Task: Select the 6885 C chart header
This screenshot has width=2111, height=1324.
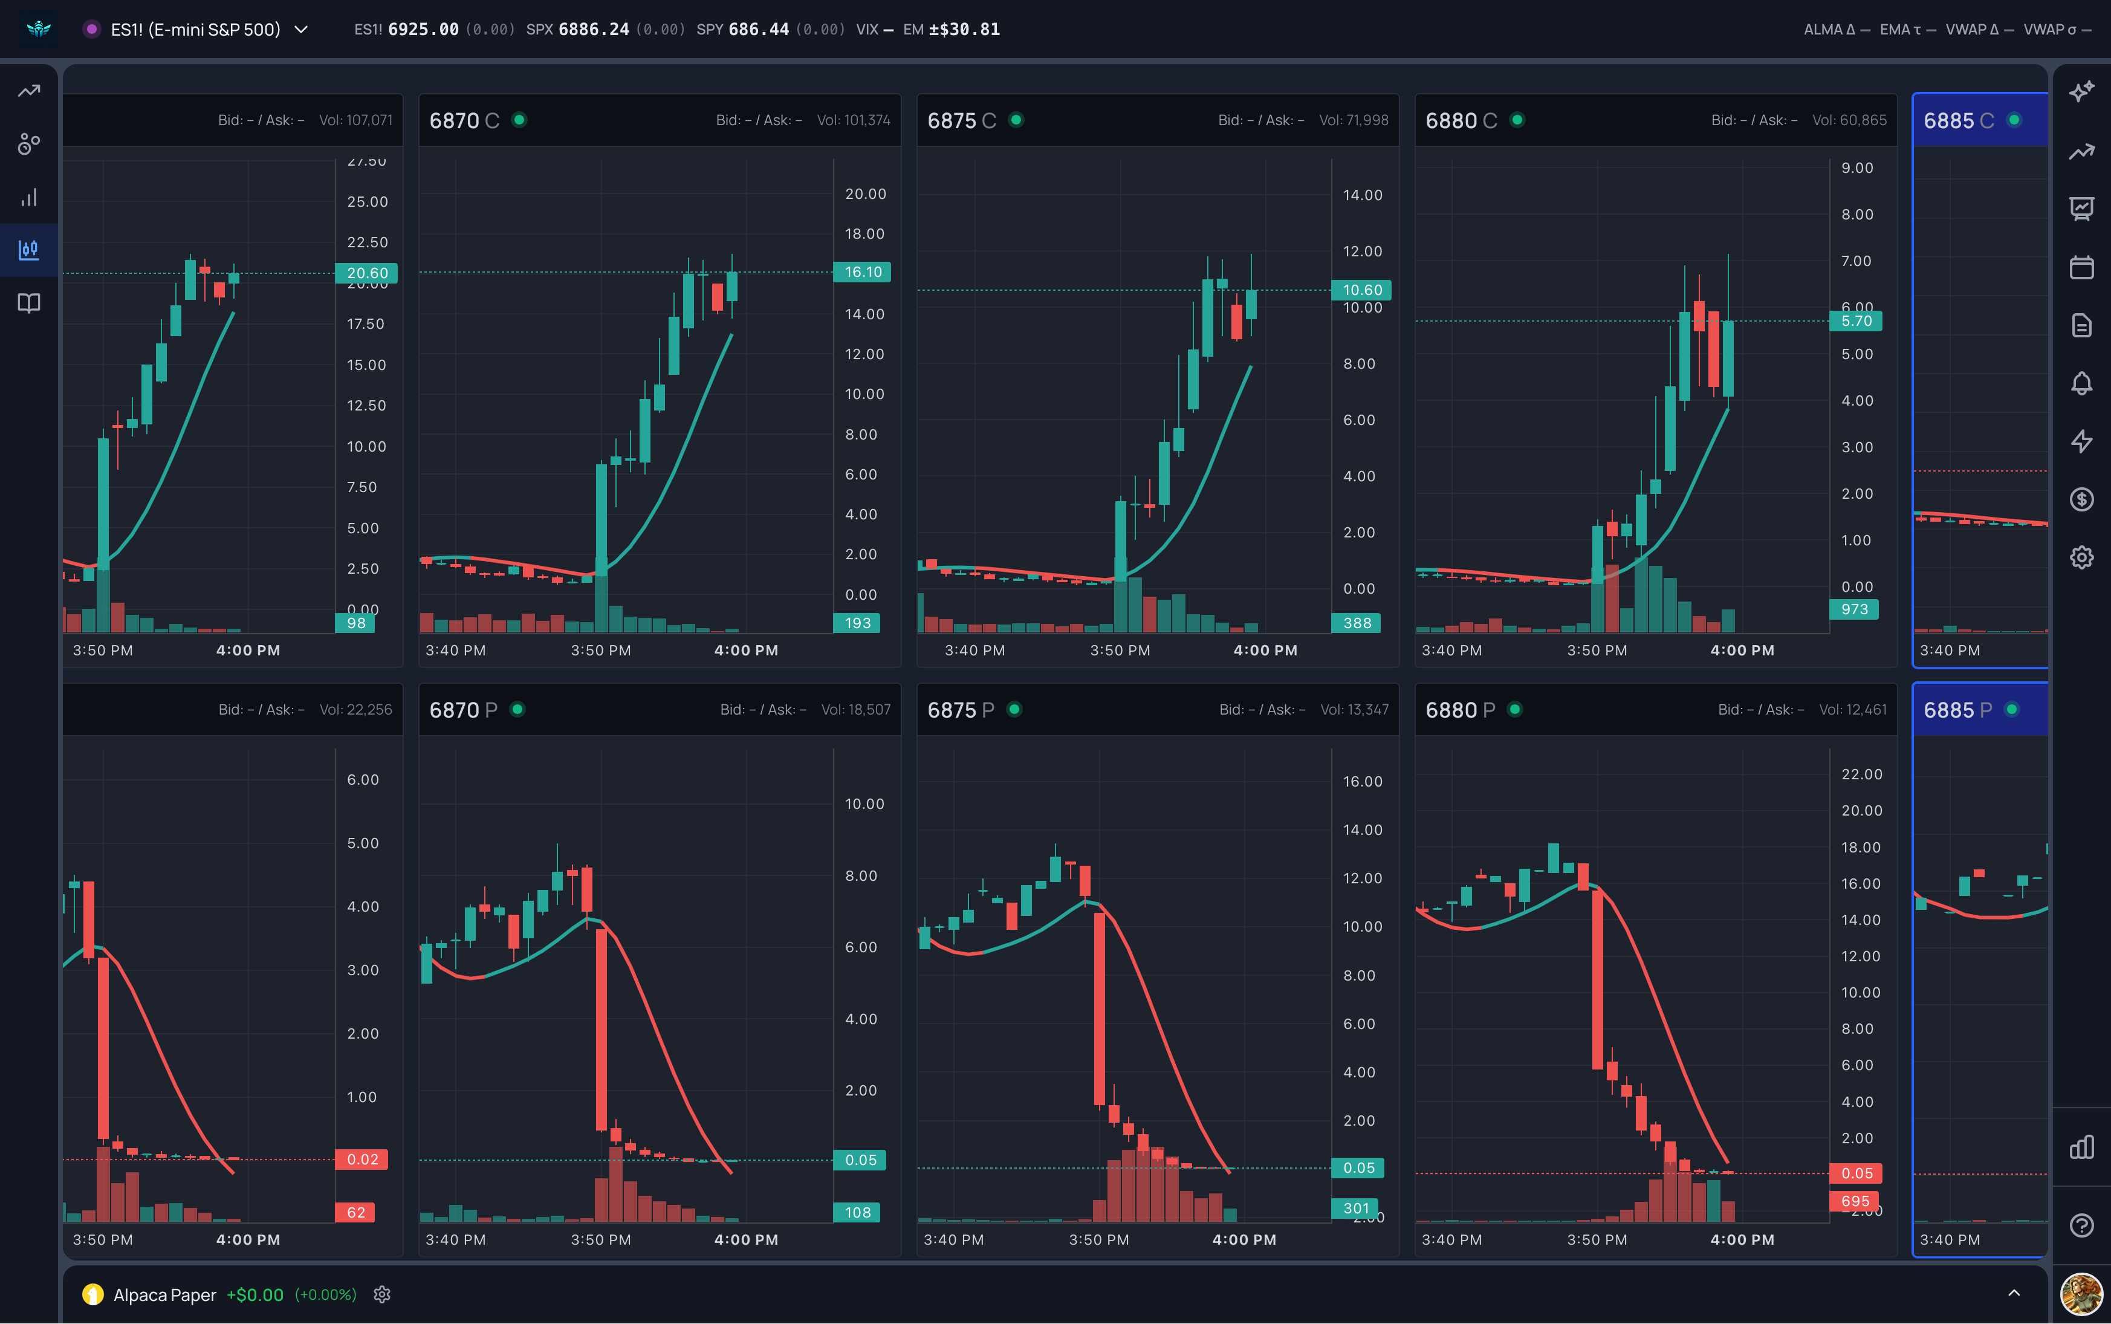Action: pos(1980,120)
